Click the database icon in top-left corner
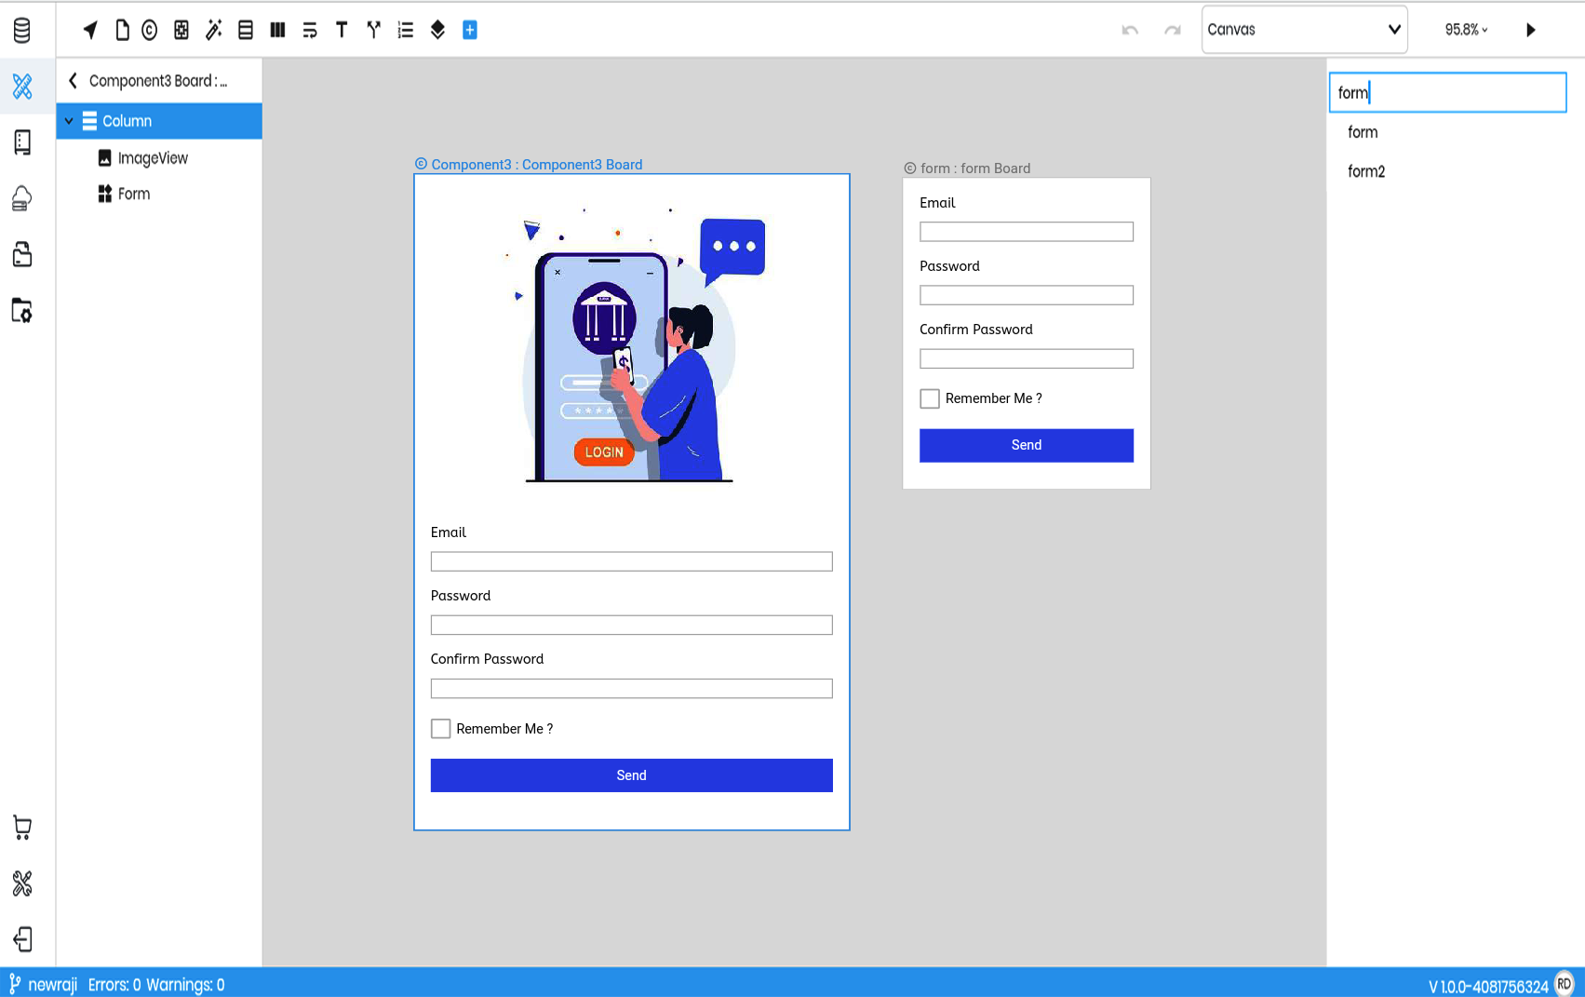This screenshot has width=1585, height=997. point(22,31)
